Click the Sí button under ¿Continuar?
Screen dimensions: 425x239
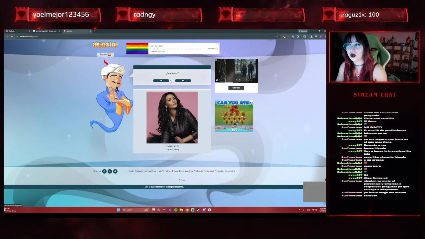[x=161, y=81]
